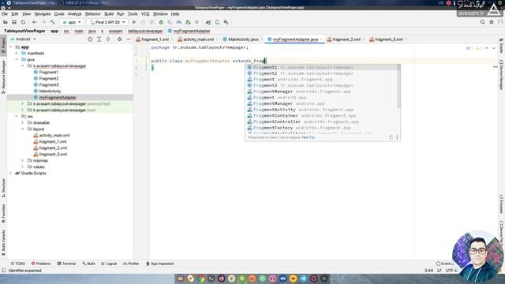Image resolution: width=505 pixels, height=284 pixels.
Task: Collapse the java folder
Action: (x=17, y=60)
